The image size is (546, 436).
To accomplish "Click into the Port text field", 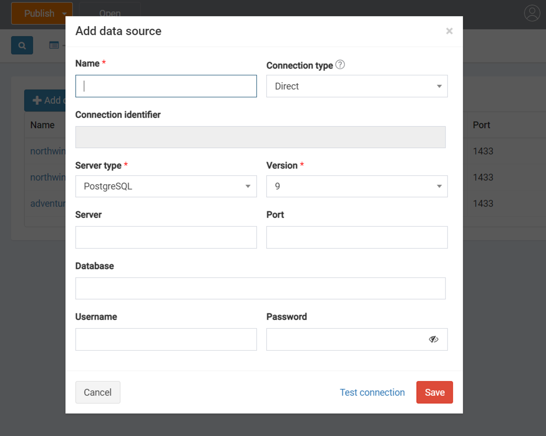I will [x=357, y=237].
